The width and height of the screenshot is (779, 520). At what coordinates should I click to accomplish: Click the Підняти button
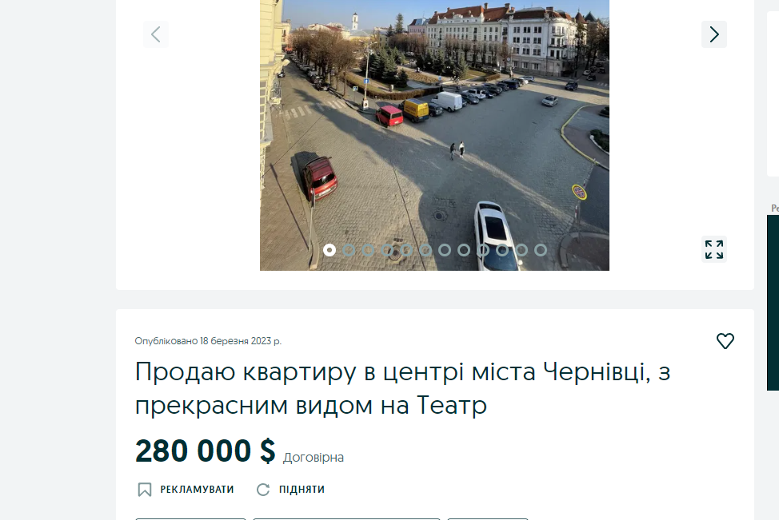(x=290, y=490)
